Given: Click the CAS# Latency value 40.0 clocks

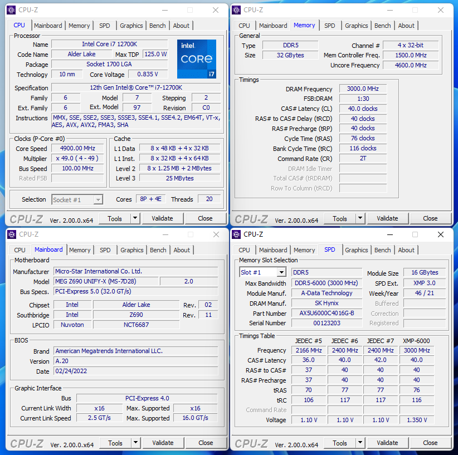Looking at the screenshot, I should click(x=363, y=109).
